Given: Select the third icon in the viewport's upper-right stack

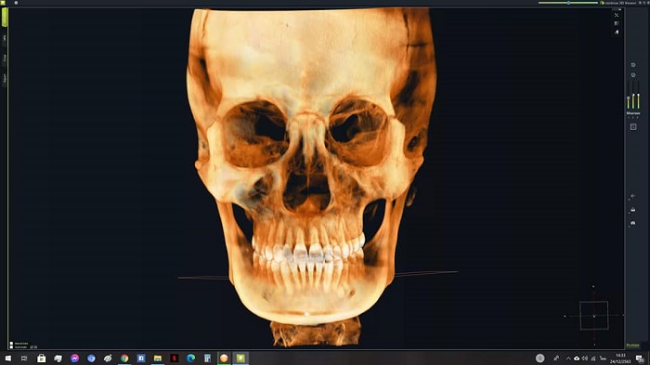Looking at the screenshot, I should [617, 32].
